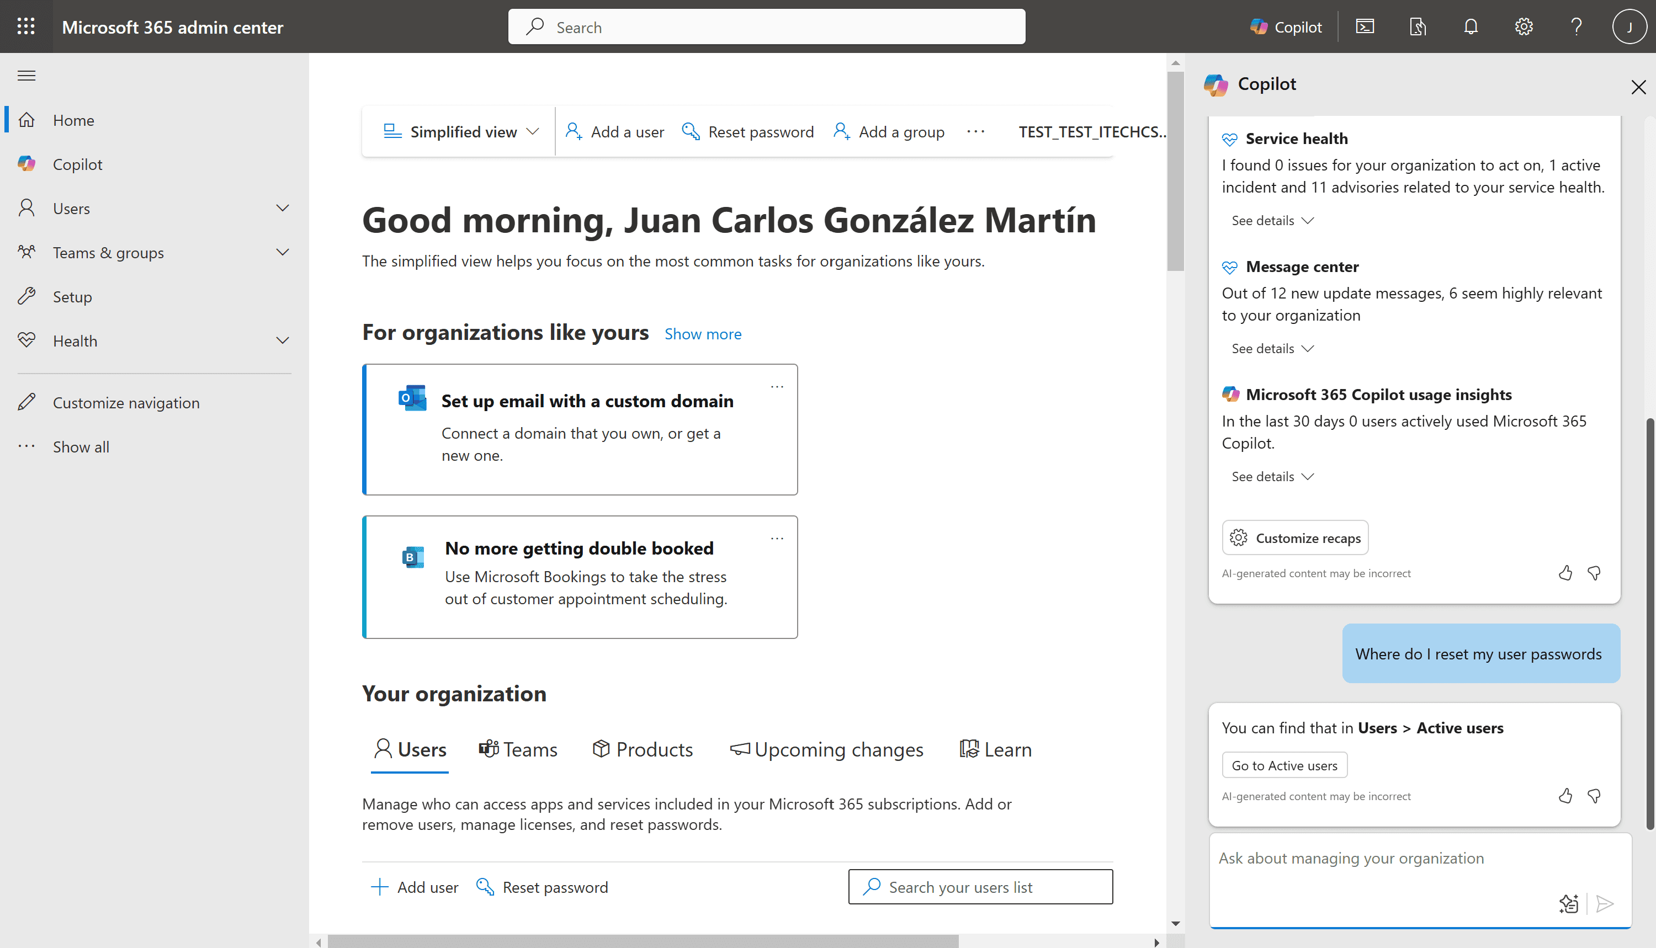This screenshot has height=948, width=1656.
Task: Open Set up email with custom domain card
Action: (x=580, y=429)
